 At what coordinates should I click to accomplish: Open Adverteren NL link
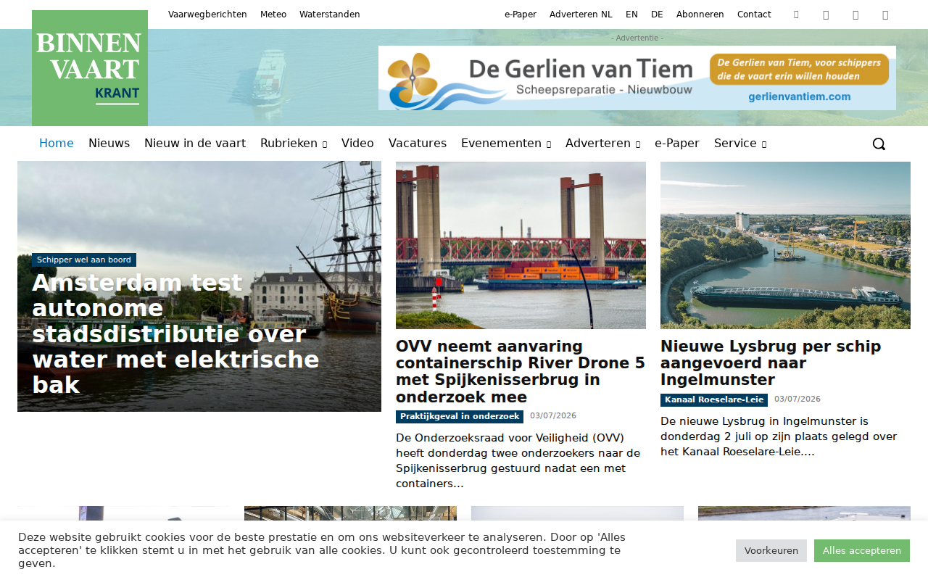(x=581, y=14)
